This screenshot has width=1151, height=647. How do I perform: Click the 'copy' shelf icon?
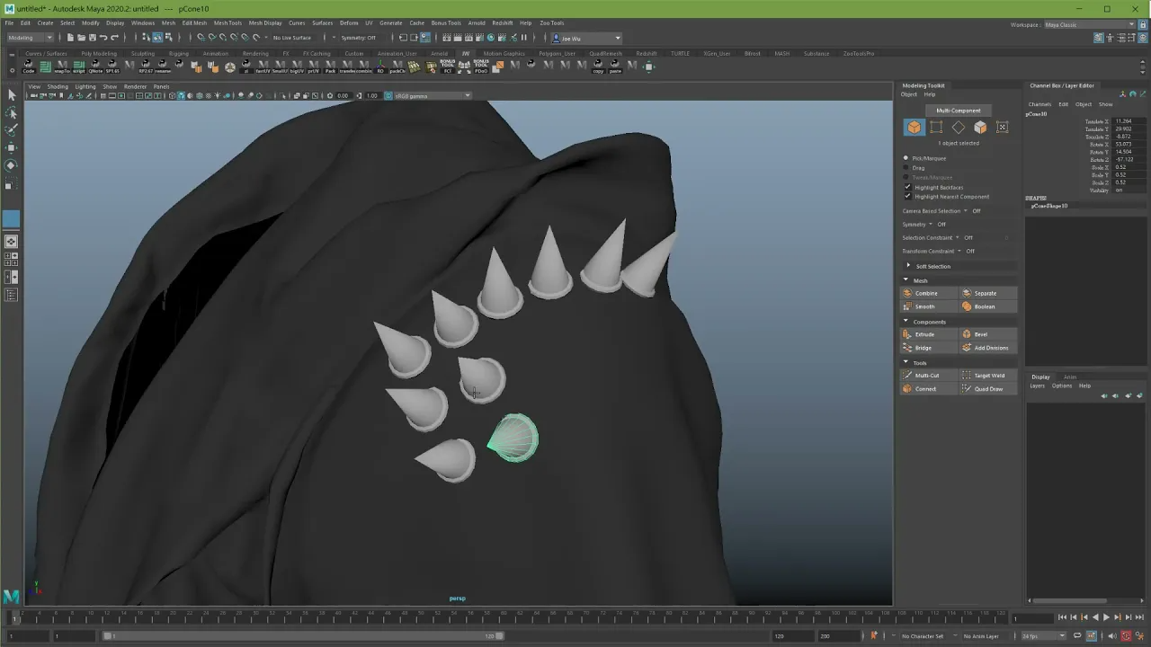pos(598,66)
